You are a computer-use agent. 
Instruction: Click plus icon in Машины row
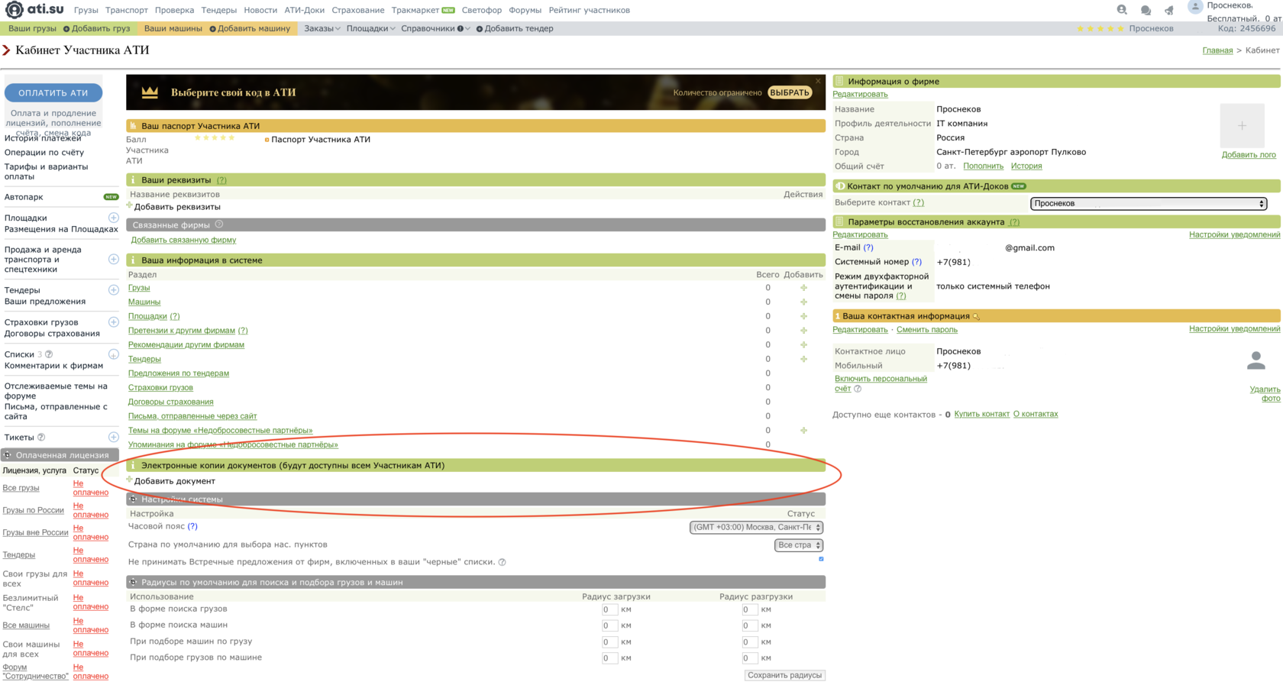click(803, 302)
